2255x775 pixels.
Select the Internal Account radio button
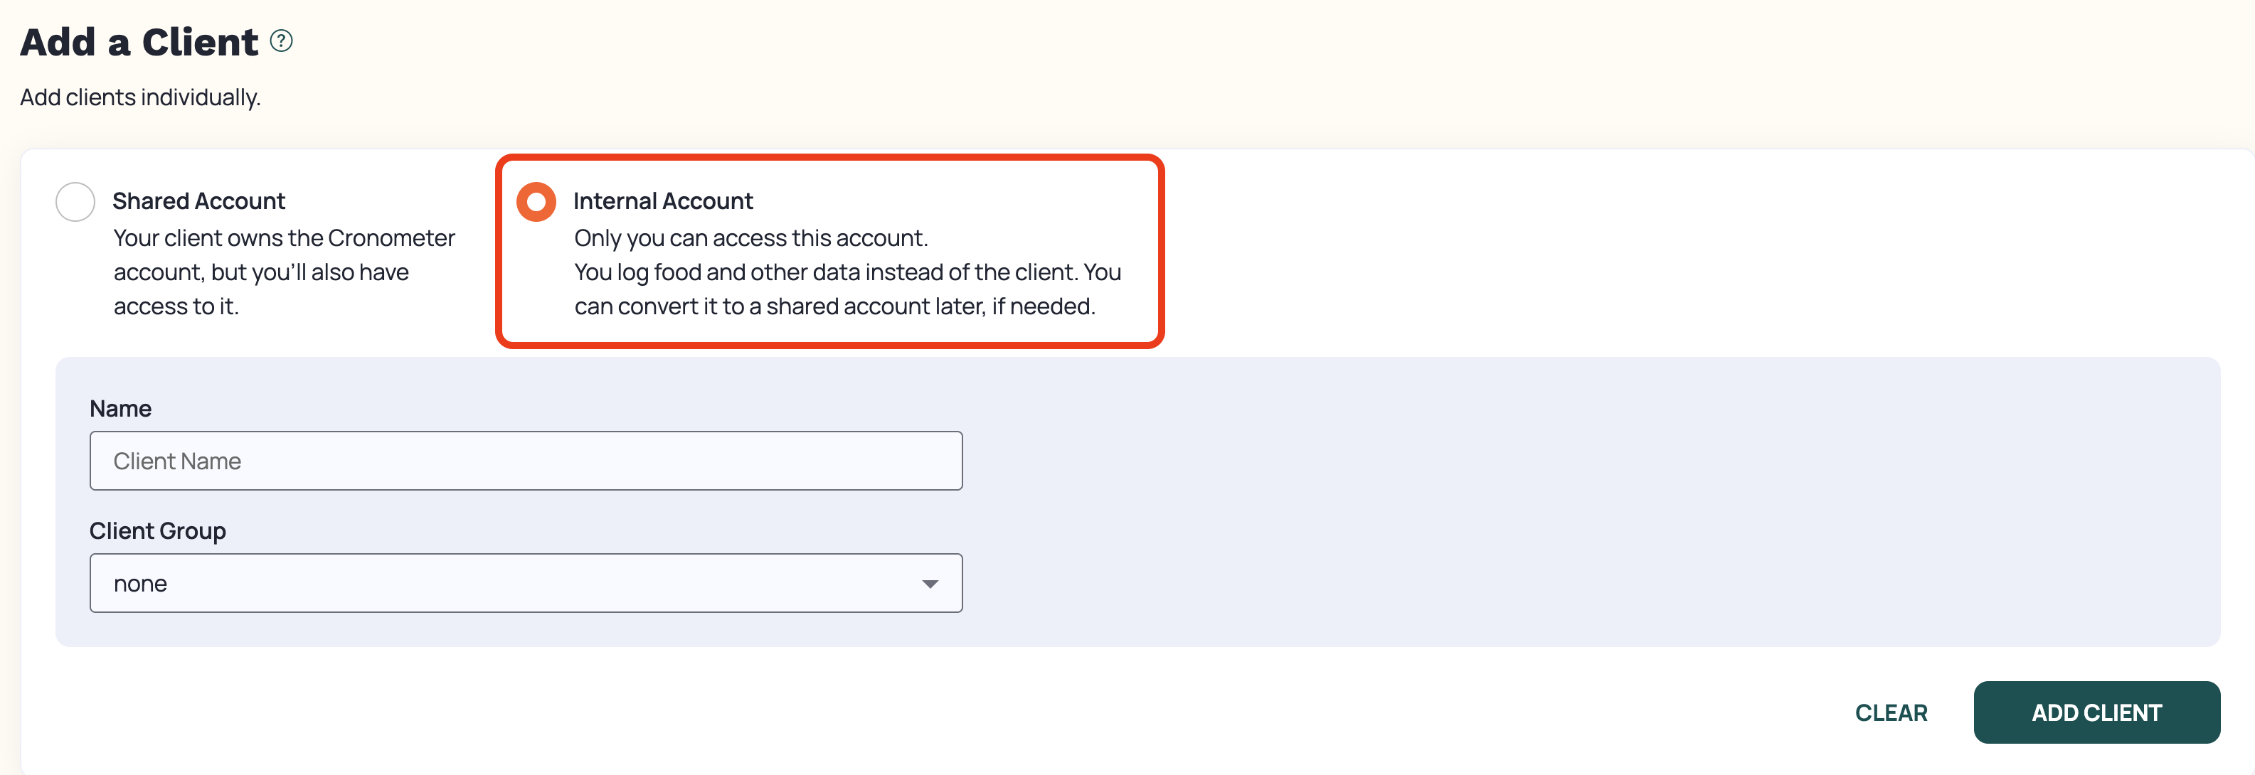(x=536, y=202)
